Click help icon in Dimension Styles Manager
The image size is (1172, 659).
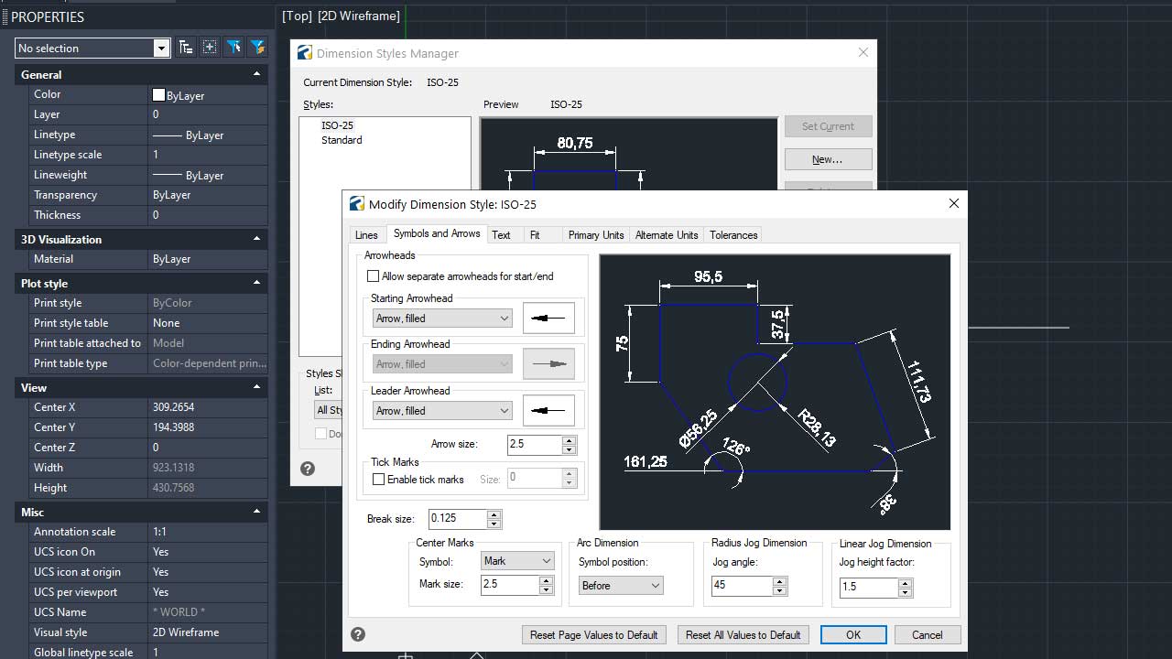(x=308, y=469)
